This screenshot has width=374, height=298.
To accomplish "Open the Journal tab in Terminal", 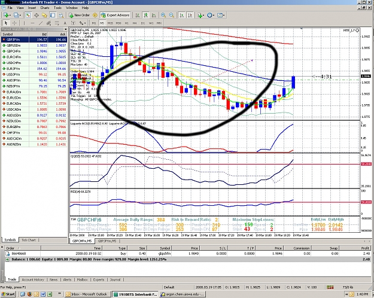I will click(x=115, y=279).
